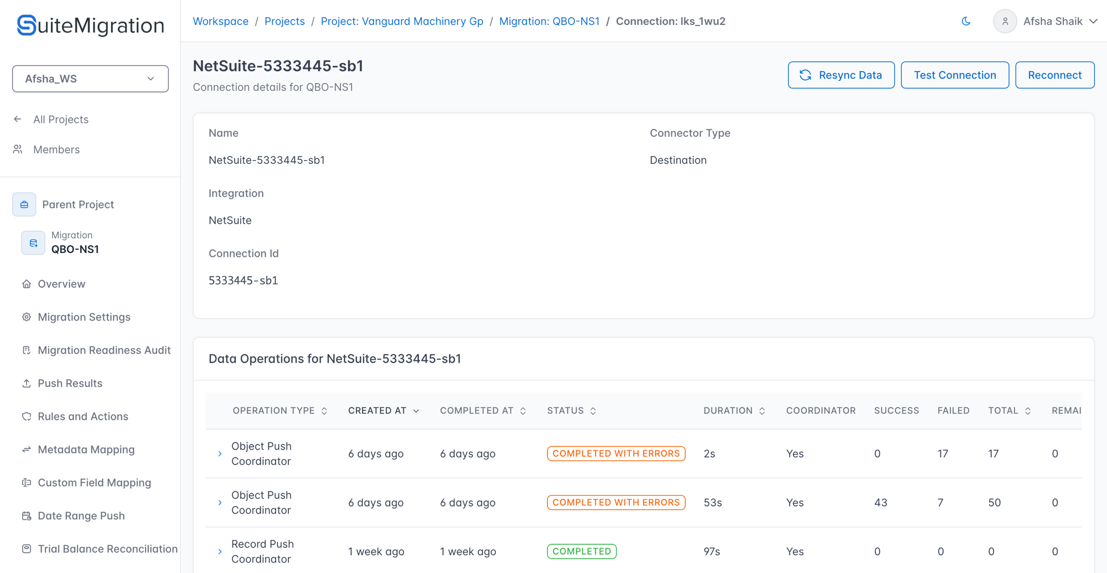Sort table by Status column header
Image resolution: width=1107 pixels, height=573 pixels.
pos(572,411)
